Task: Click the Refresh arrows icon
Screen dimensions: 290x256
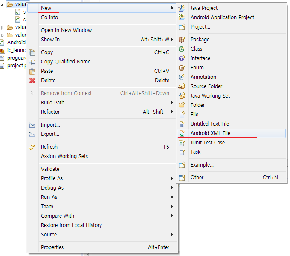Action: [x=32, y=147]
